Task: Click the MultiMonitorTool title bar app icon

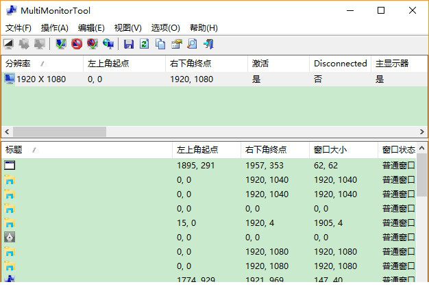Action: [12, 10]
